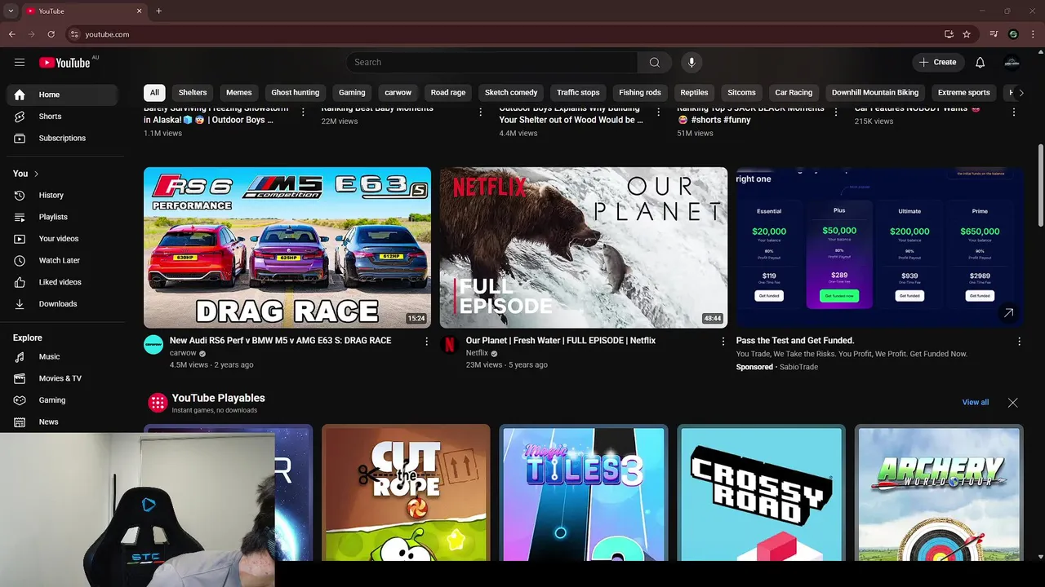Open the SabioTrade pricing ad thumbnail
1045x587 pixels.
tap(880, 248)
